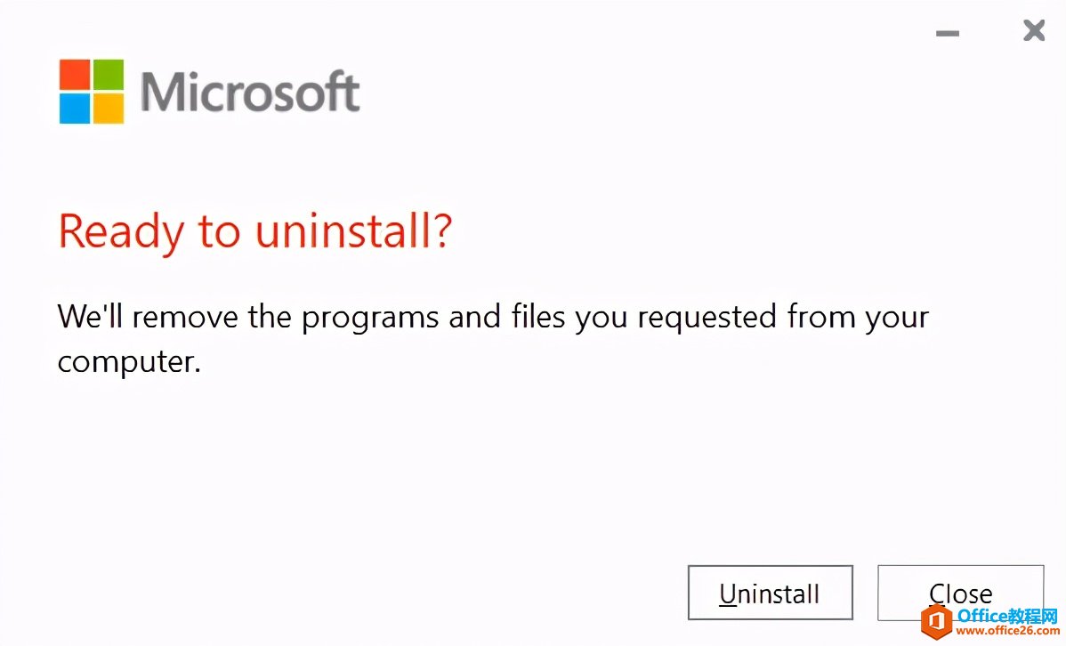Click the yellow square in Microsoft logo
Screen dimensions: 1066x646
tap(108, 109)
